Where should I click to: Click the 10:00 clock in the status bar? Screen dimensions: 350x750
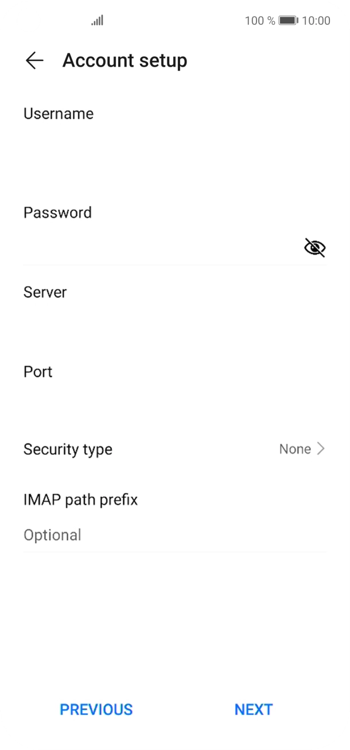(317, 21)
